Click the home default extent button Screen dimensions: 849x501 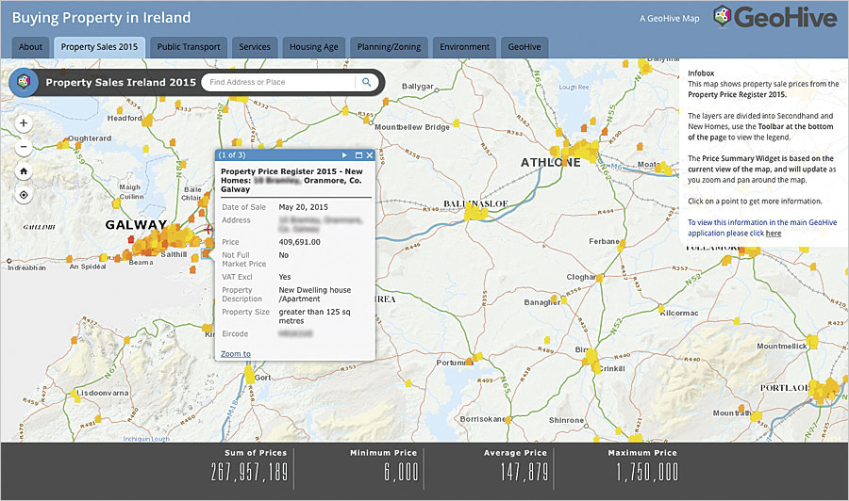[x=24, y=171]
